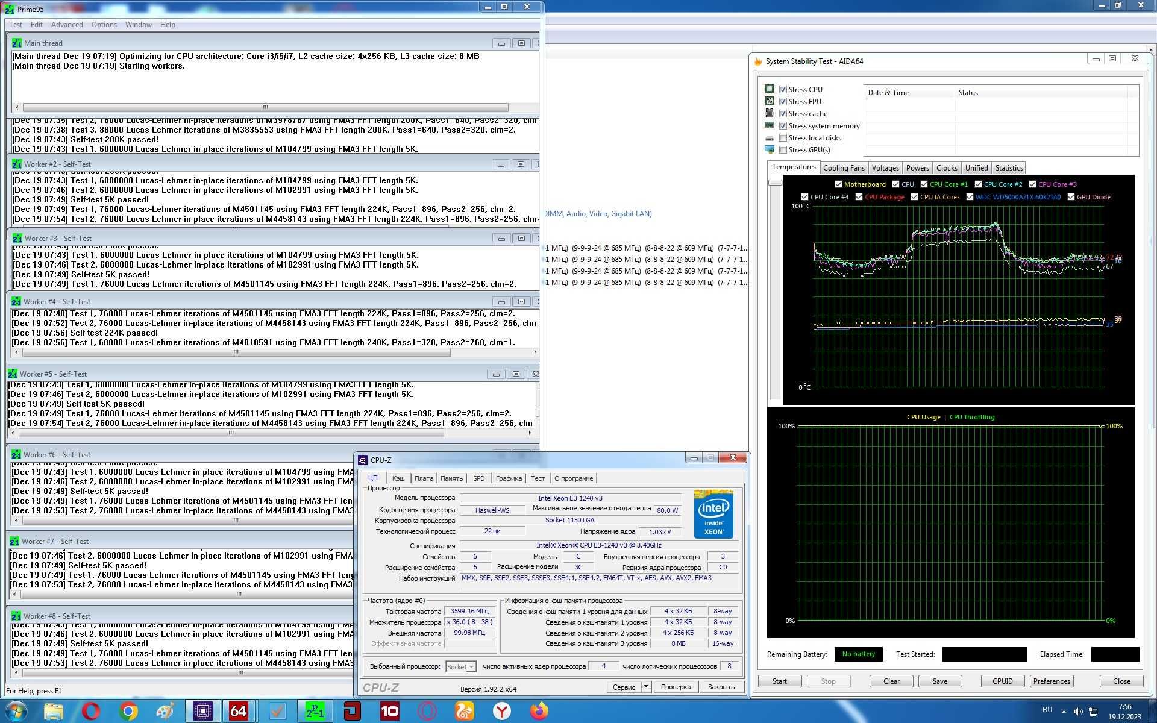The width and height of the screenshot is (1157, 723).
Task: Toggle the CPU Core #4 graph checkbox
Action: tap(804, 197)
